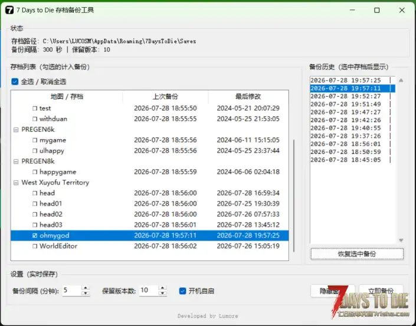The height and width of the screenshot is (326, 416).
Task: Click the 7 Days to Die app icon in title bar
Action: [9, 10]
